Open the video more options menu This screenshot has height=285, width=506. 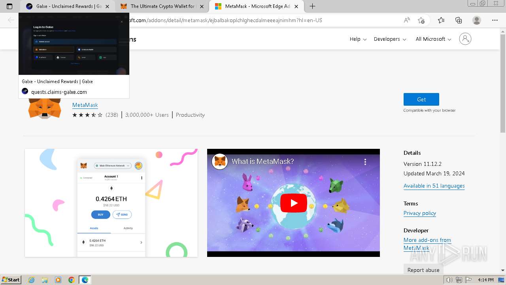point(365,161)
